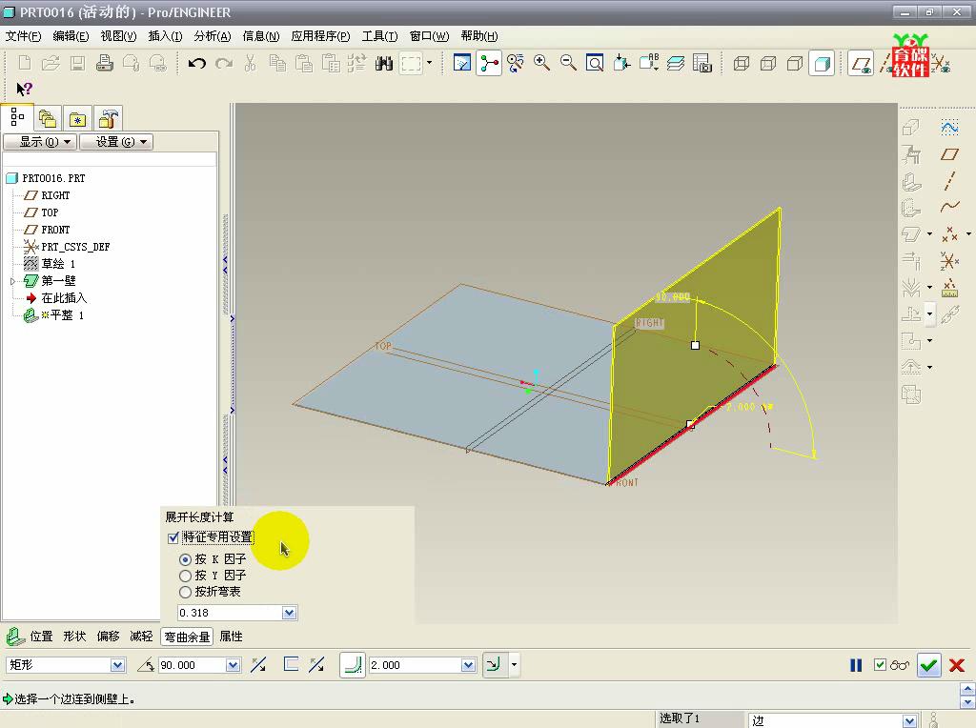
Task: Open the 文件(F) menu
Action: [x=23, y=36]
